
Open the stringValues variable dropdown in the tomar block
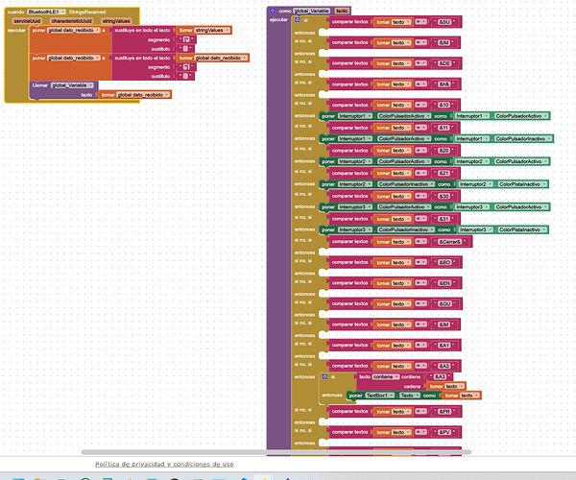pos(218,30)
